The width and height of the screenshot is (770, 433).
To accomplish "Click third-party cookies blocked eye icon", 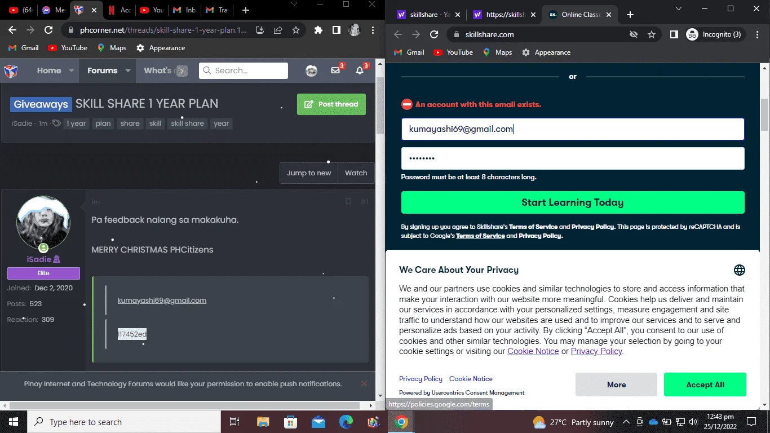I will pyautogui.click(x=634, y=34).
